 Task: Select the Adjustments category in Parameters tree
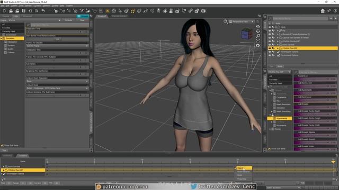(280, 118)
